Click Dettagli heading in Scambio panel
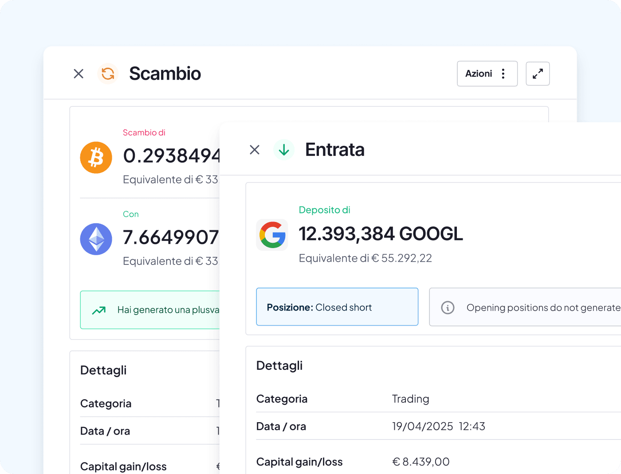The image size is (621, 474). tap(103, 370)
